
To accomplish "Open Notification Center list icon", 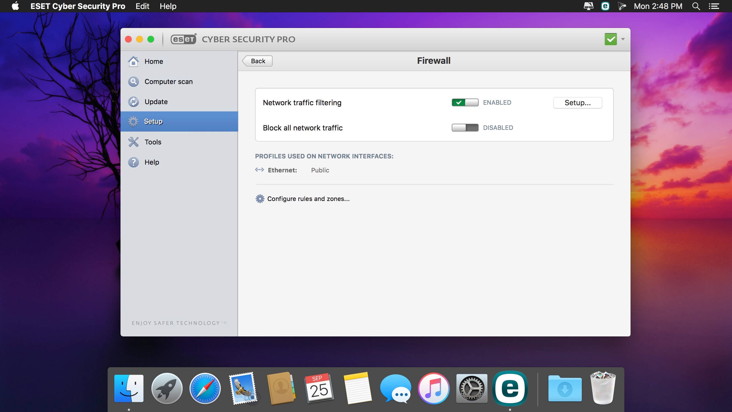I will coord(714,6).
